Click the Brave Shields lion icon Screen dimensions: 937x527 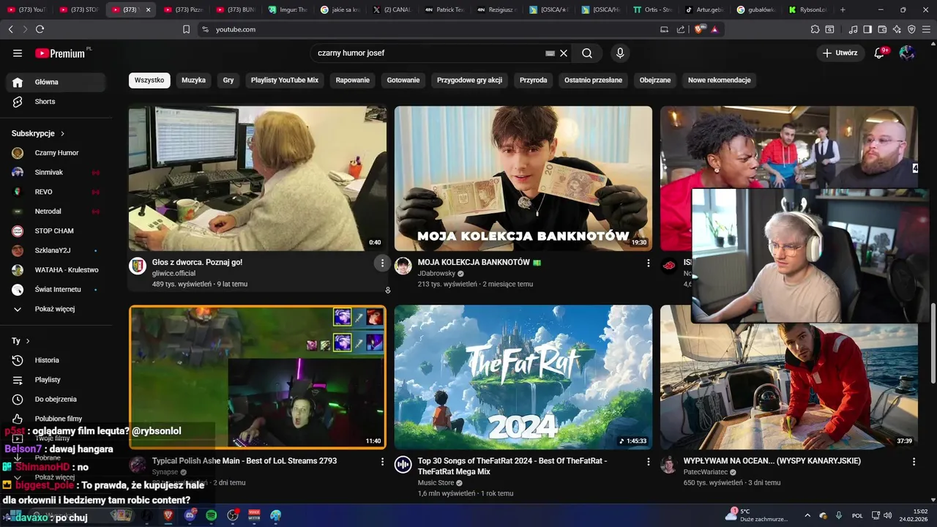700,29
